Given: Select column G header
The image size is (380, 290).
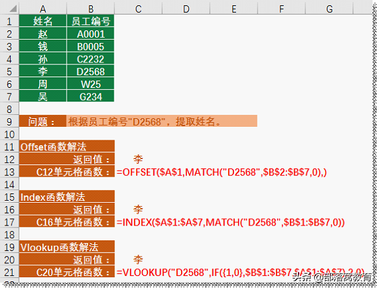Looking at the screenshot, I should tap(329, 9).
